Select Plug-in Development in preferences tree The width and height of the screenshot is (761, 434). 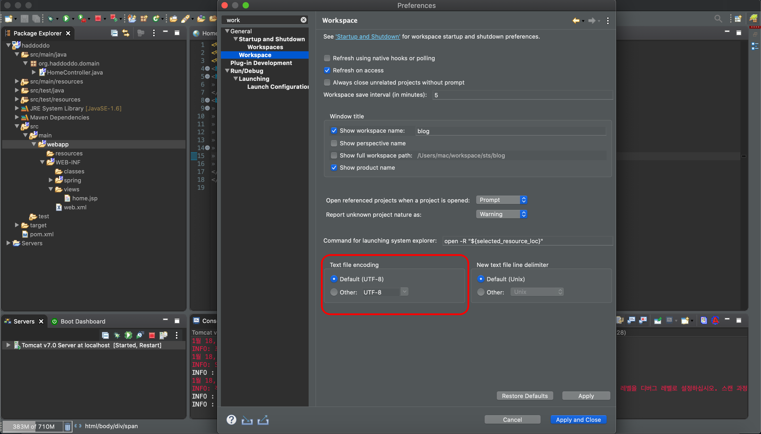[x=261, y=63]
